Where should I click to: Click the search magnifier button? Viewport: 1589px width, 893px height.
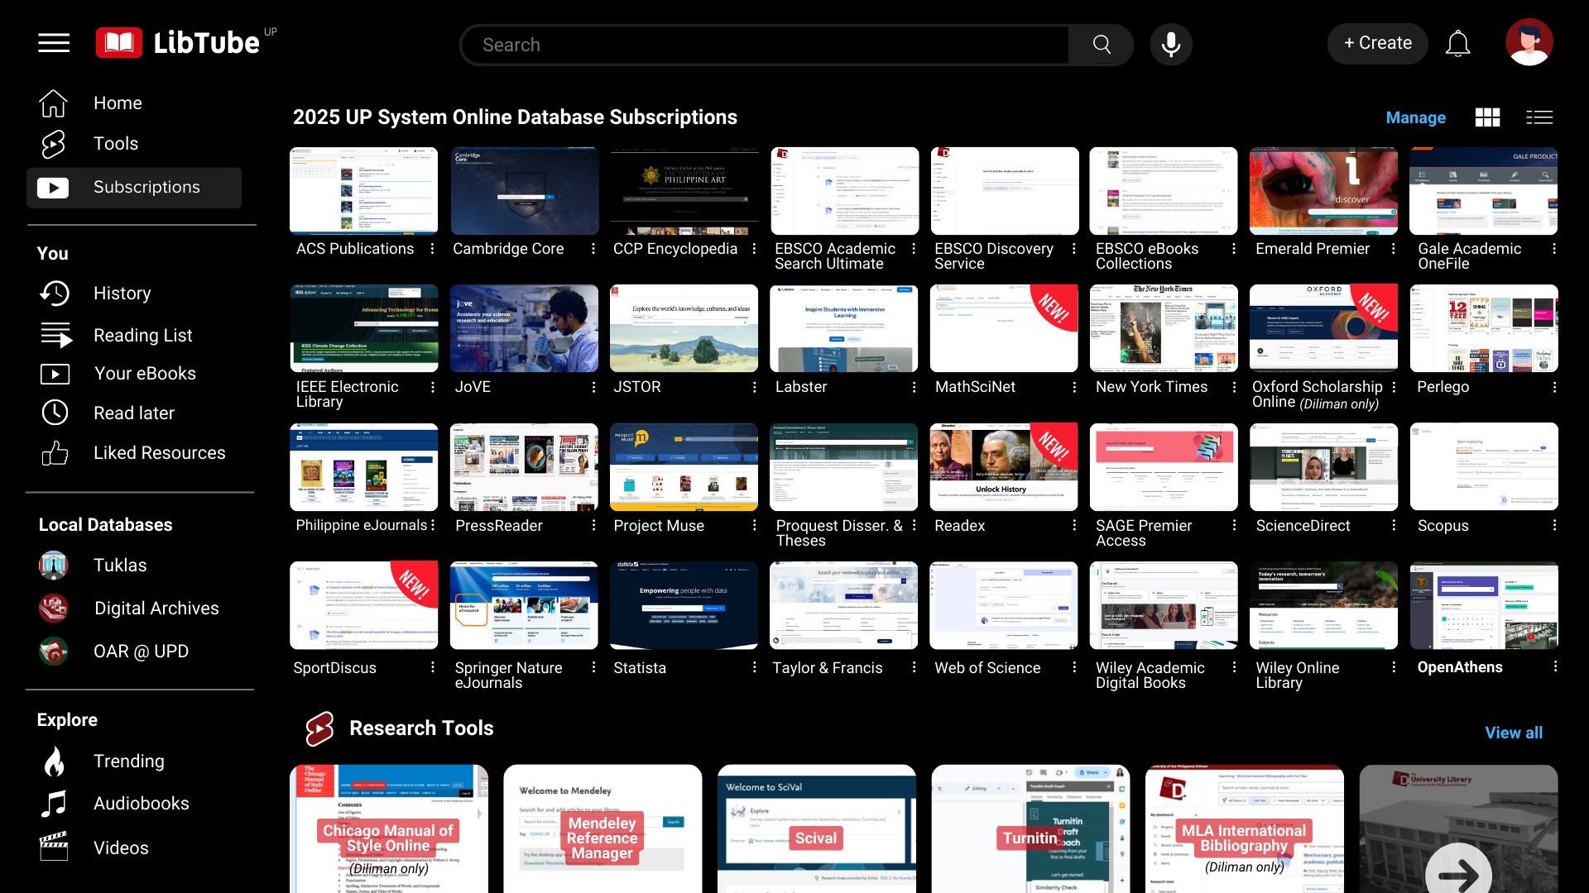click(x=1102, y=45)
